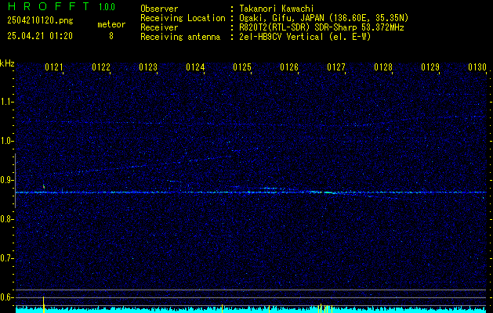Click observer name Takanori Kawachi
493x313 pixels.
pyautogui.click(x=277, y=9)
